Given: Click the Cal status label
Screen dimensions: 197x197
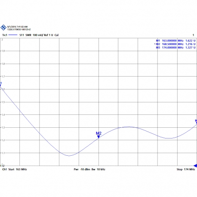Looking at the screenshot, I should (56, 35).
